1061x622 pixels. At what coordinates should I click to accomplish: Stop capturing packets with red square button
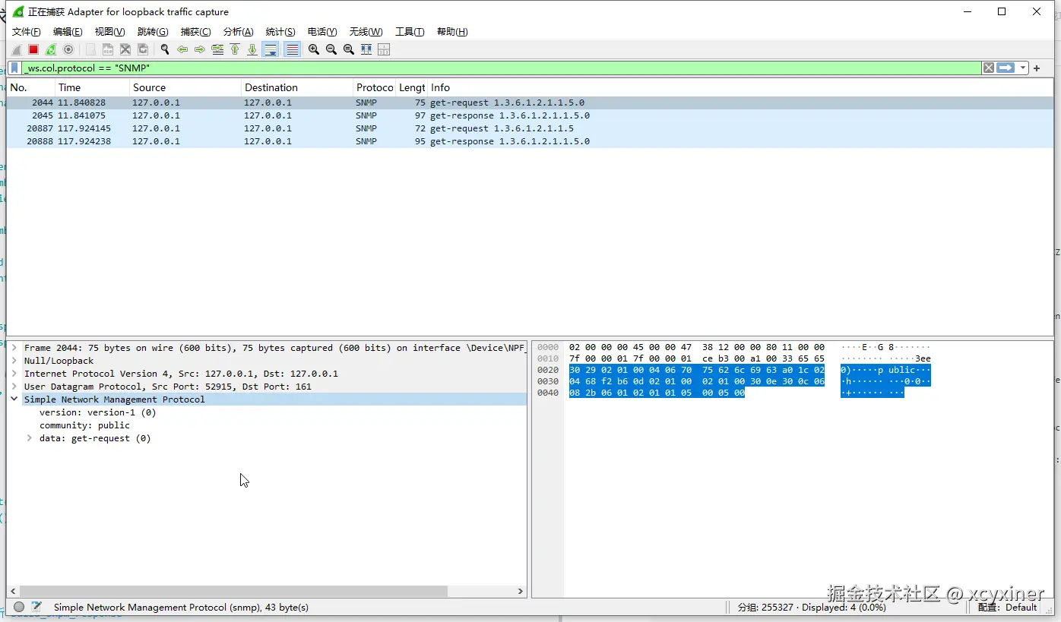coord(33,49)
